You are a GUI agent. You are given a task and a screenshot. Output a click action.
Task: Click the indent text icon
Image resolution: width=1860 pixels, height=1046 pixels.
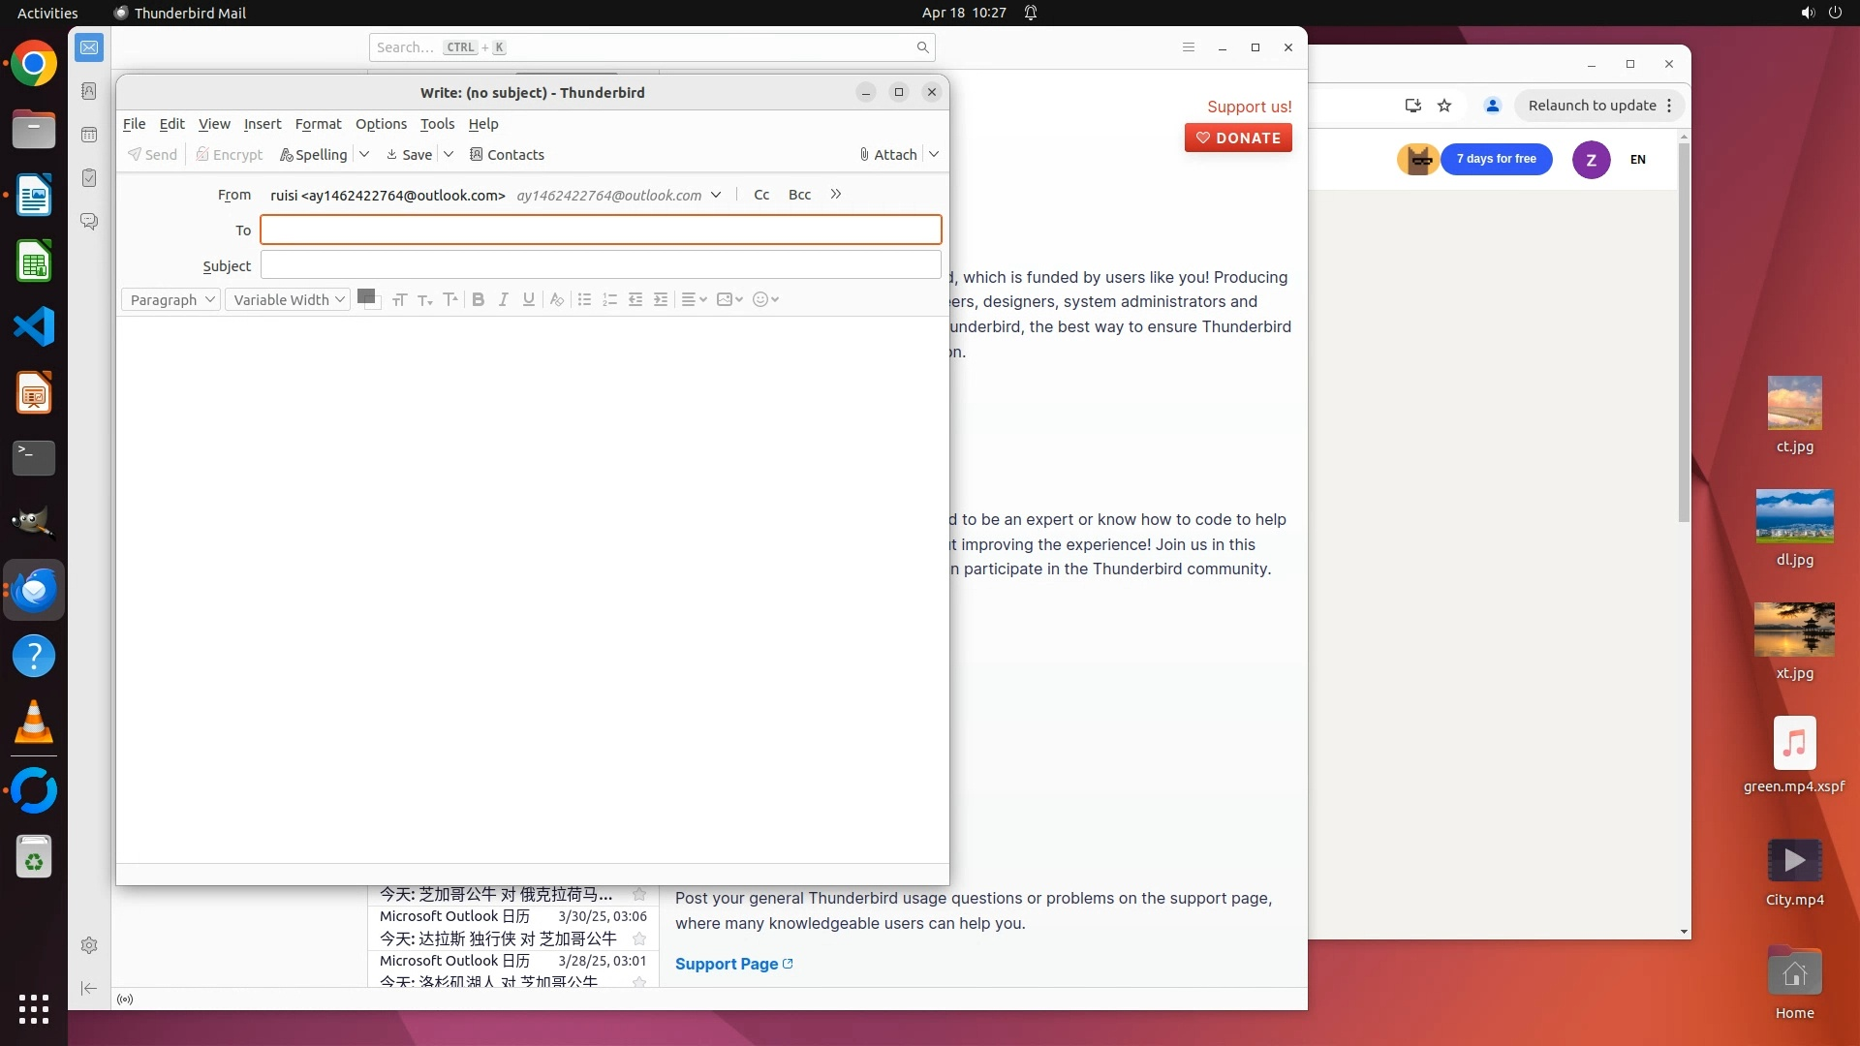pyautogui.click(x=661, y=300)
